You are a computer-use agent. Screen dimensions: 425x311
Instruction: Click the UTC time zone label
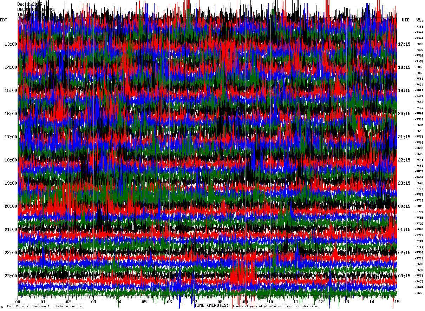tap(406, 20)
